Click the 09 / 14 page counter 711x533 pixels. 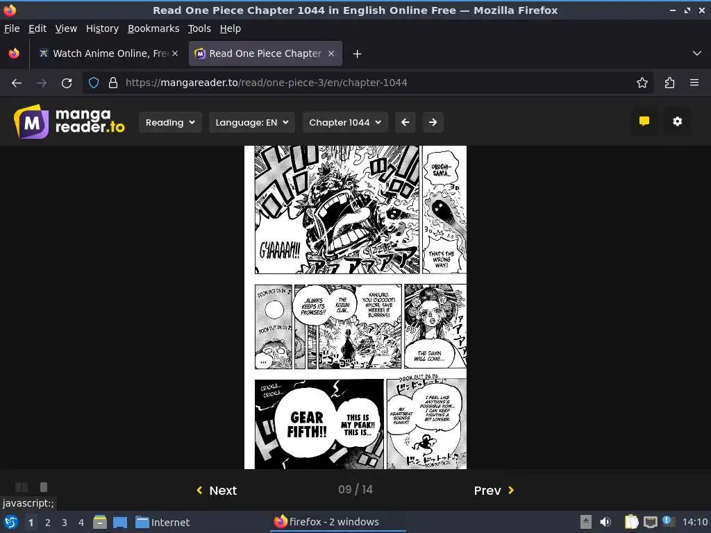click(x=355, y=489)
